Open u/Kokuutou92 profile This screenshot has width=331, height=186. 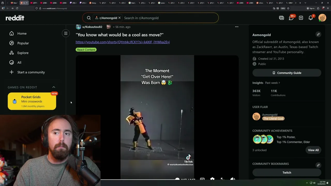pos(92,27)
